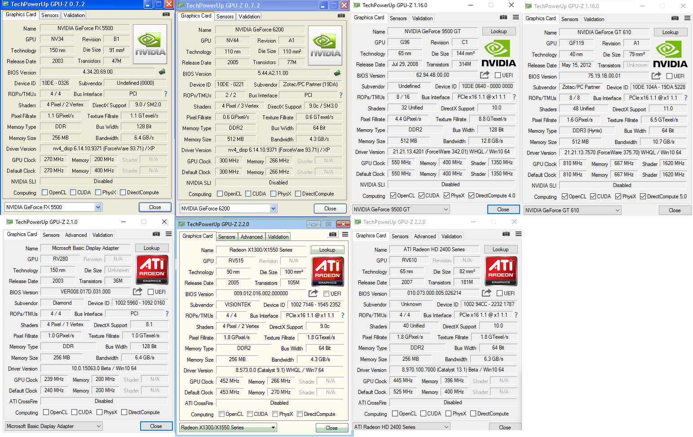Click GPU value RV280
The height and width of the screenshot is (437, 693).
60,259
